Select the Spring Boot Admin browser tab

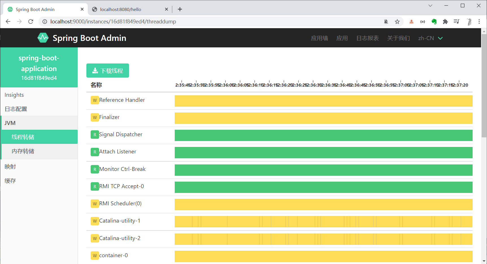(45, 9)
